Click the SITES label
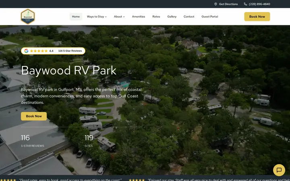Viewport: 290px width, 181px height. (89, 146)
